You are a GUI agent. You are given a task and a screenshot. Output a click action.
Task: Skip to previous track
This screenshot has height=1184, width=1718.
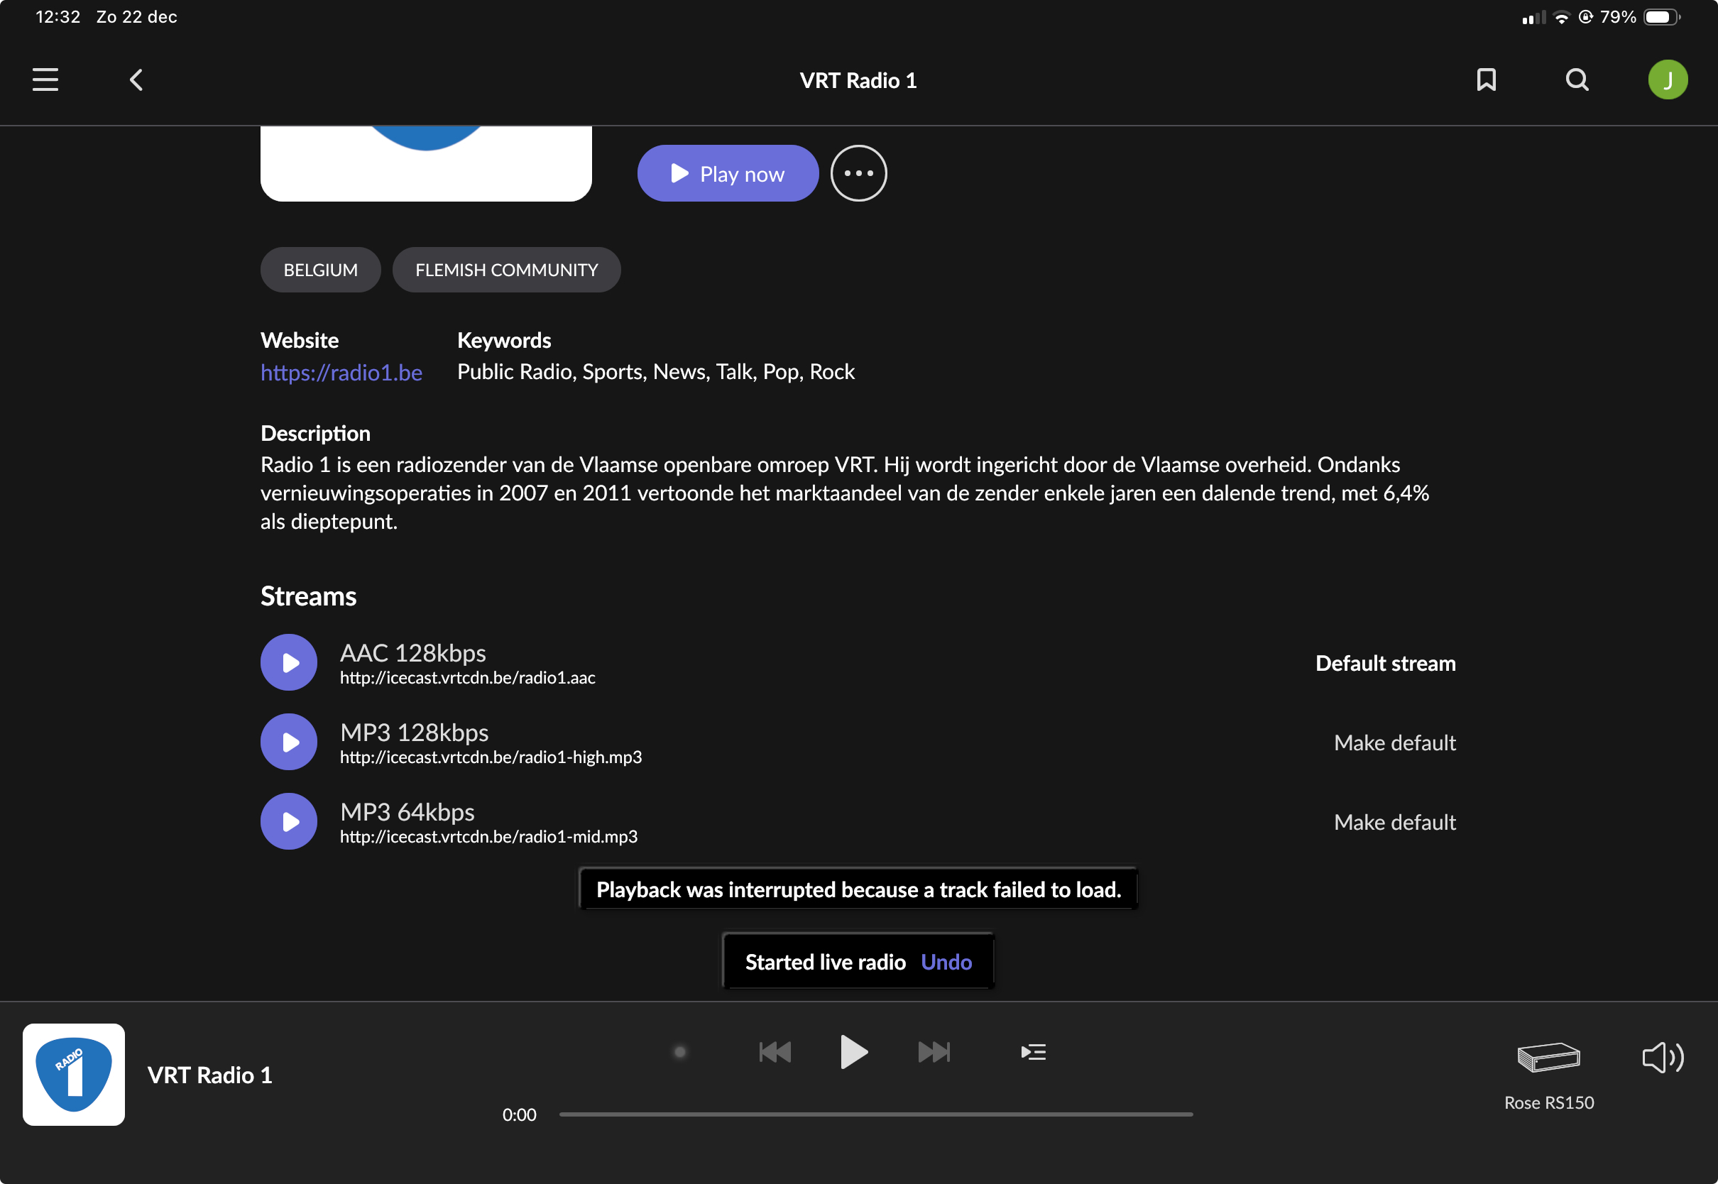click(x=775, y=1052)
